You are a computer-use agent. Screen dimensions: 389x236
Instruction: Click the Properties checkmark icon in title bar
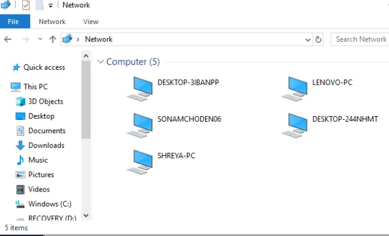[26, 5]
